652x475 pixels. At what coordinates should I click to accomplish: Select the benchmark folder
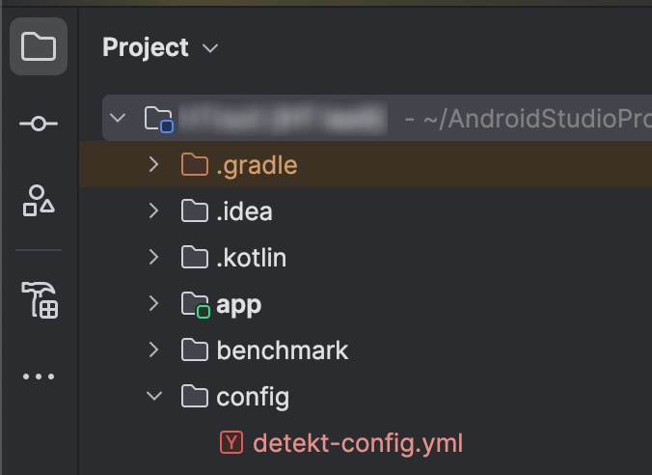coord(282,350)
